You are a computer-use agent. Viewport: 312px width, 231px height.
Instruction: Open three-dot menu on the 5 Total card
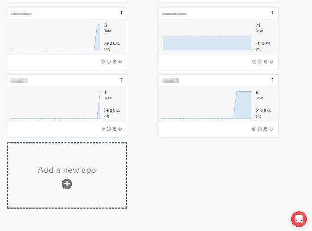pyautogui.click(x=273, y=80)
